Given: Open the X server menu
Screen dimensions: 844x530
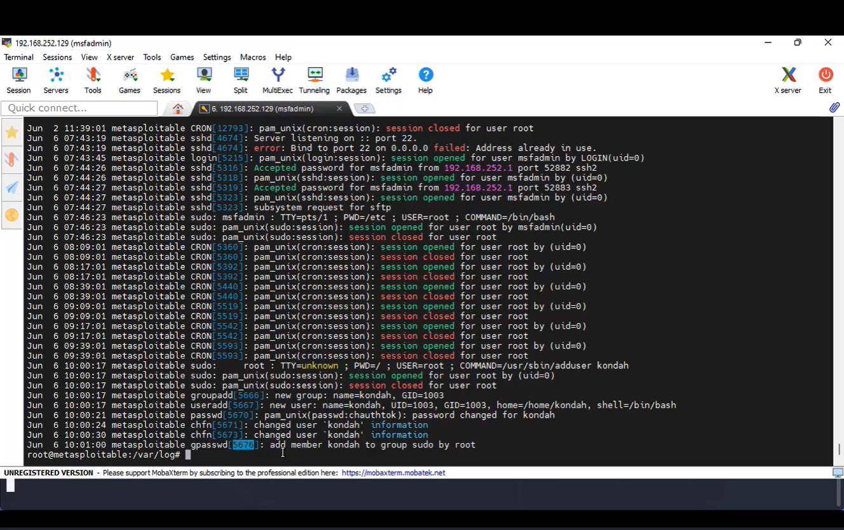Looking at the screenshot, I should 119,57.
